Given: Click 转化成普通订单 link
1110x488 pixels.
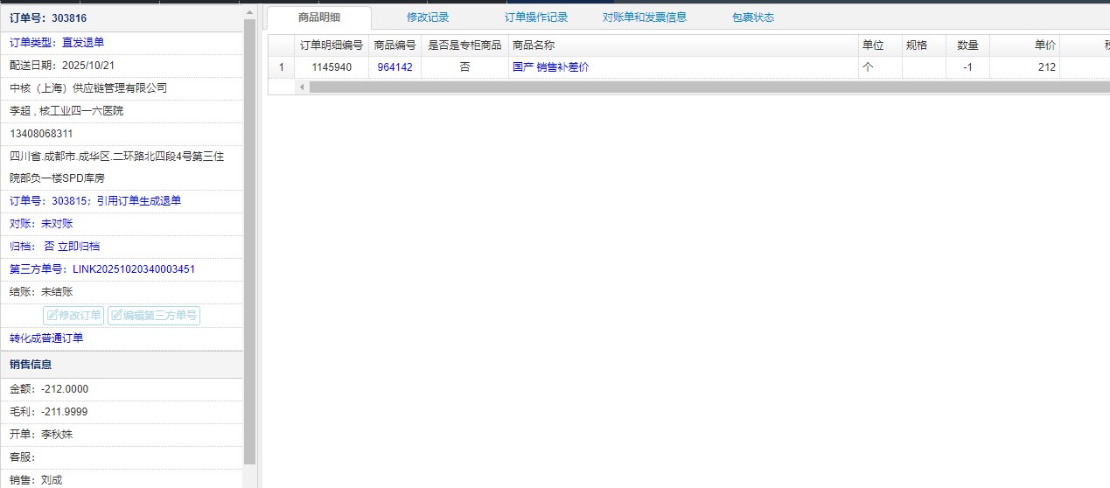Looking at the screenshot, I should point(46,338).
